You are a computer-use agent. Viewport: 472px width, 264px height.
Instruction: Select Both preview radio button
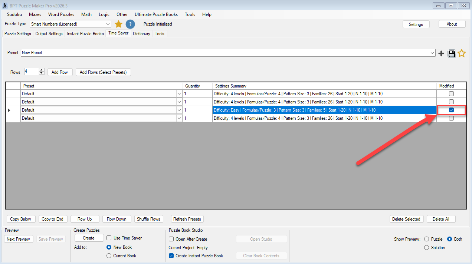pyautogui.click(x=449, y=239)
